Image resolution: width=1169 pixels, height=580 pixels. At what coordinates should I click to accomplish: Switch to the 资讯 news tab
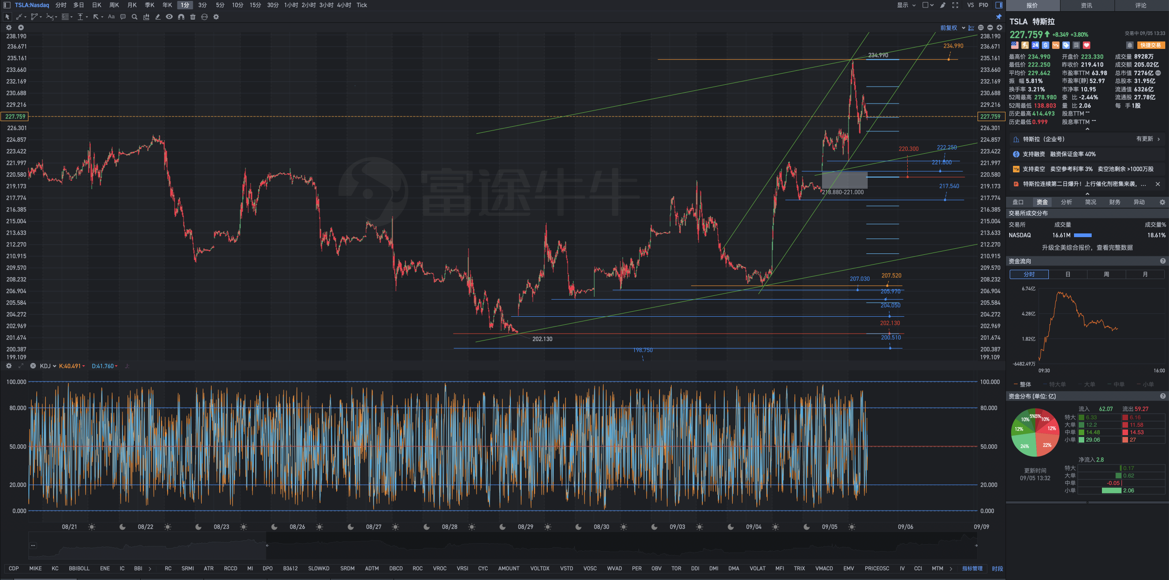click(x=1087, y=6)
